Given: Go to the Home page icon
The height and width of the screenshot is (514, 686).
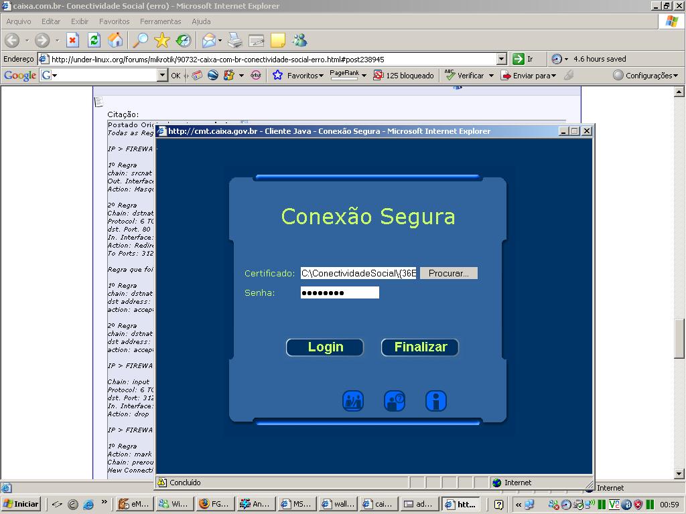Looking at the screenshot, I should 115,40.
